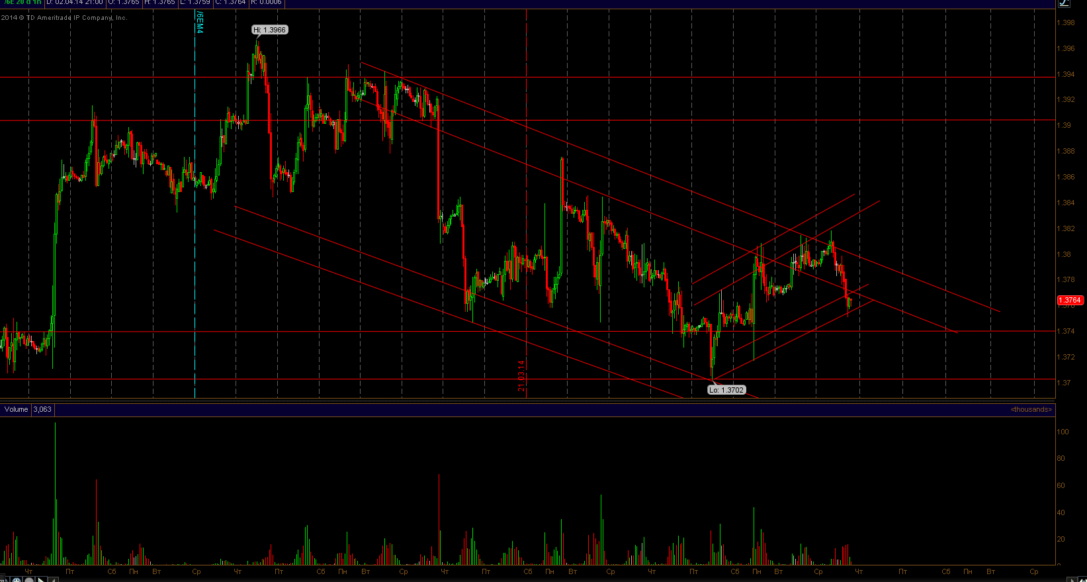Click the 1.39 price axis label
The height and width of the screenshot is (582, 1087).
(1064, 125)
